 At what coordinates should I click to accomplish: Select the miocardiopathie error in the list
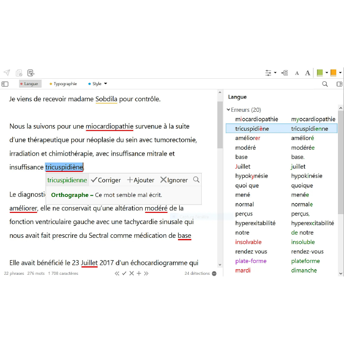[x=257, y=119]
